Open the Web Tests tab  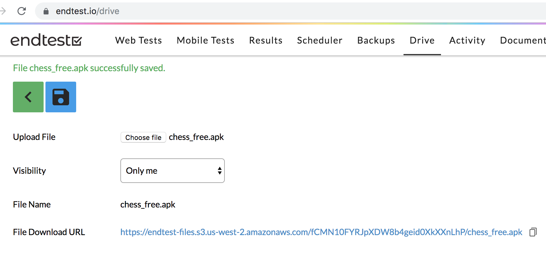(138, 40)
